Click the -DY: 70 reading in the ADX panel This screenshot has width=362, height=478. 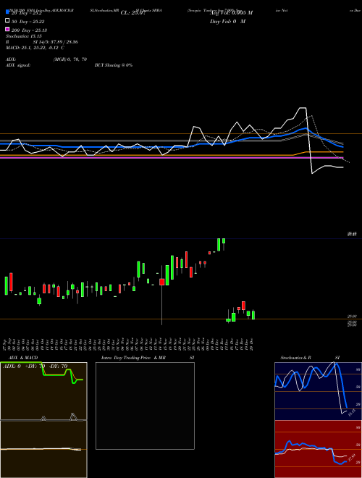coord(58,366)
